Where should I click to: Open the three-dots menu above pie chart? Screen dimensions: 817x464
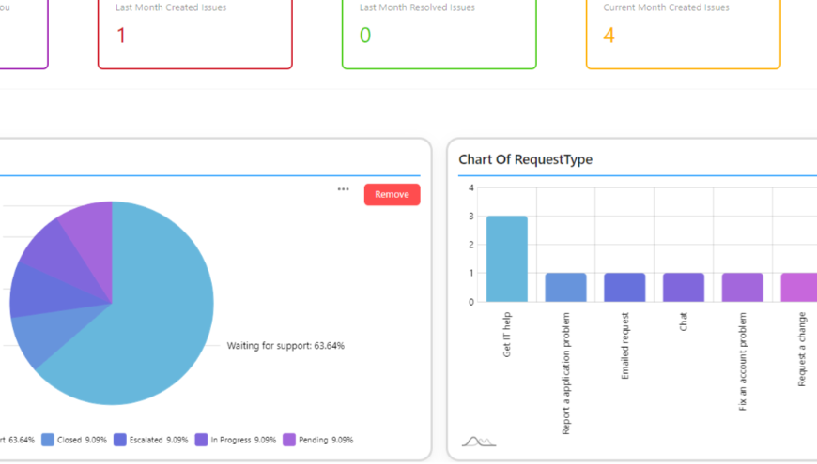(343, 189)
